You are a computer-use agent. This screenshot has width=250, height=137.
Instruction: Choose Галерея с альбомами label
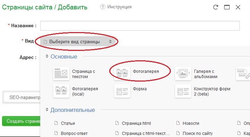[x=206, y=74]
